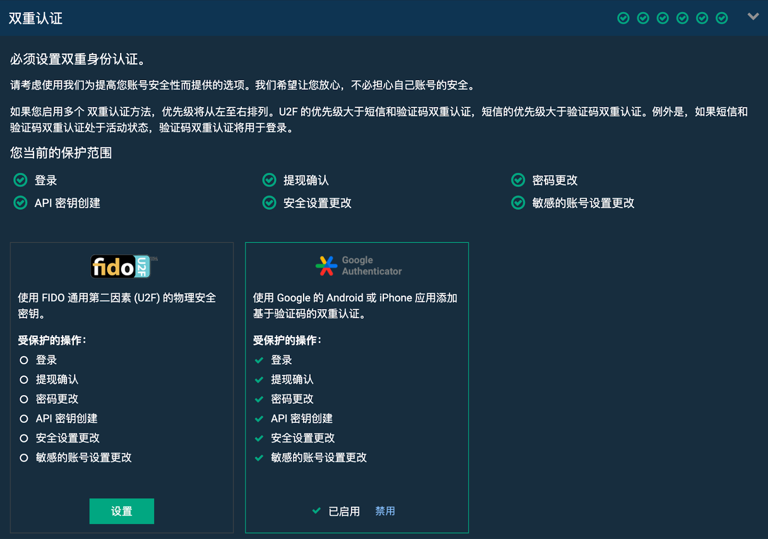Image resolution: width=768 pixels, height=539 pixels.
Task: Click the 提现确认 text in coverage list
Action: coord(306,180)
